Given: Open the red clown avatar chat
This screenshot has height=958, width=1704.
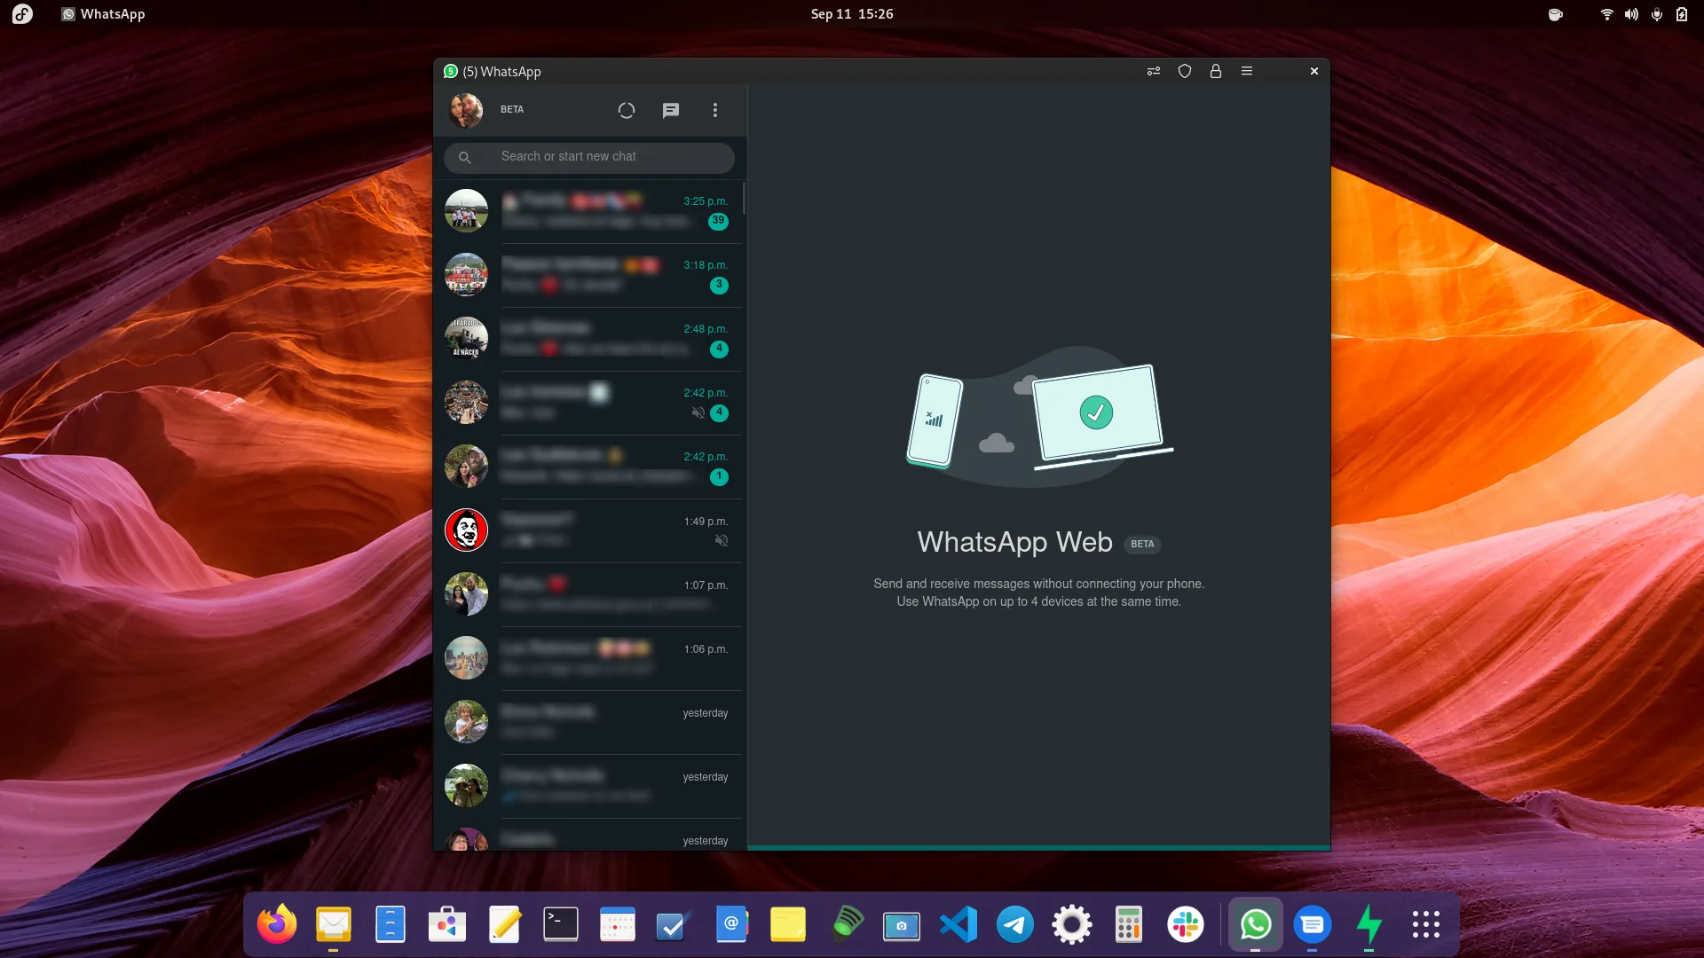Looking at the screenshot, I should (x=466, y=530).
